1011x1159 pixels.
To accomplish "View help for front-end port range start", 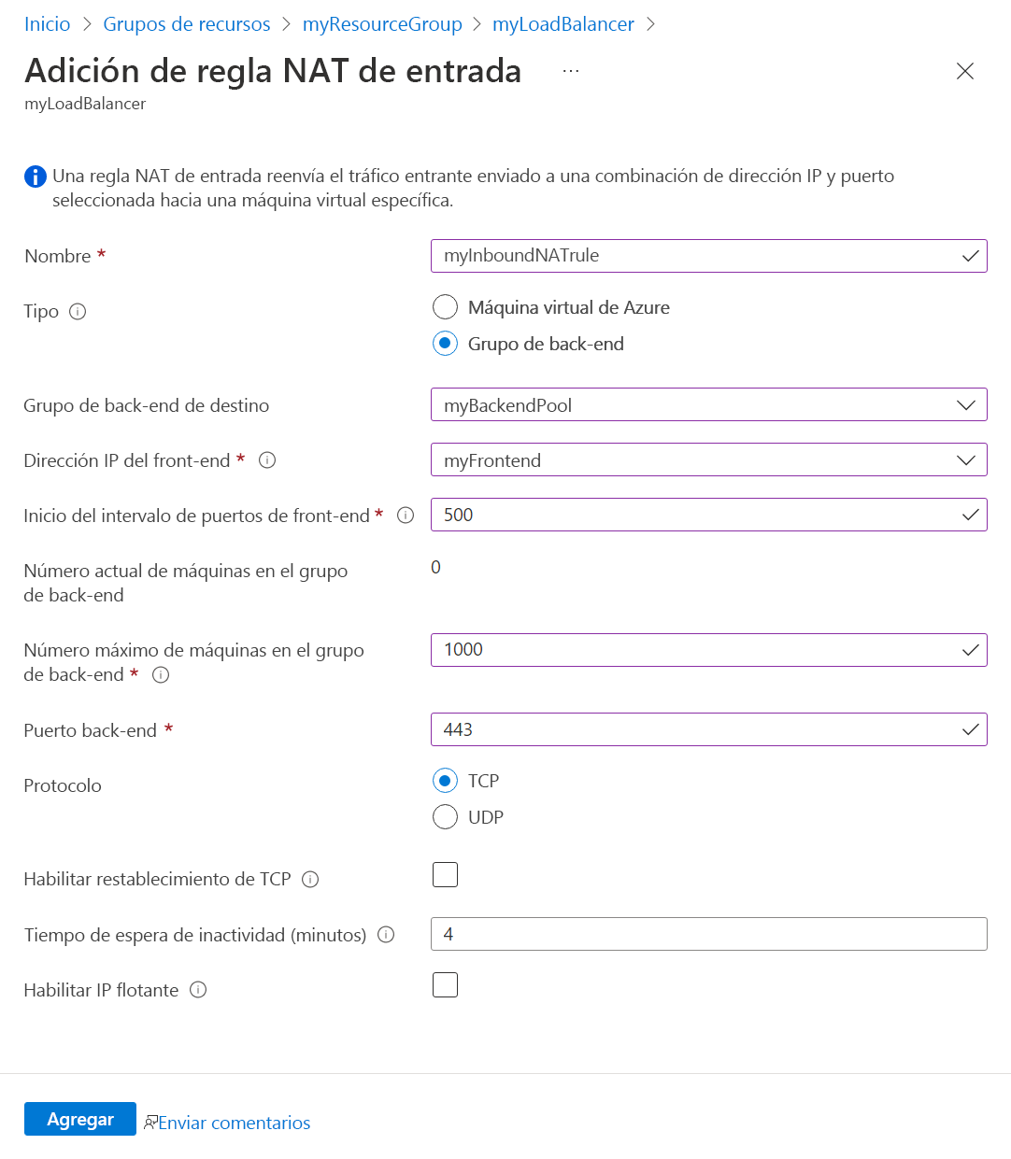I will 404,515.
